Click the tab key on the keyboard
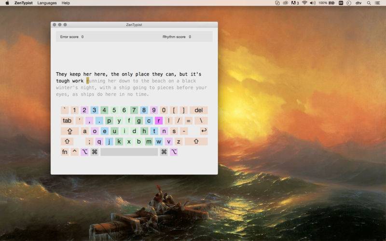Image resolution: width=386 pixels, height=241 pixels. pos(67,120)
